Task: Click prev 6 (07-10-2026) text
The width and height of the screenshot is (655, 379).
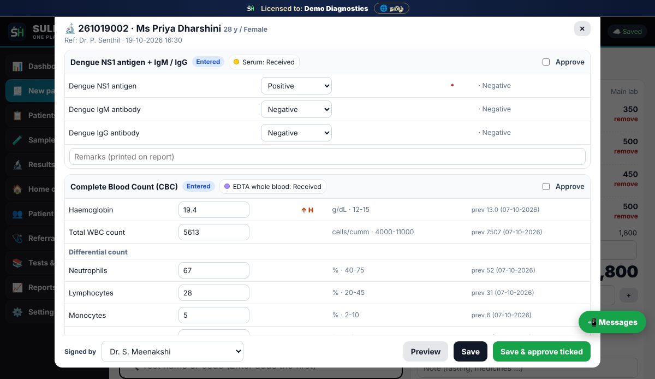Action: coord(501,315)
